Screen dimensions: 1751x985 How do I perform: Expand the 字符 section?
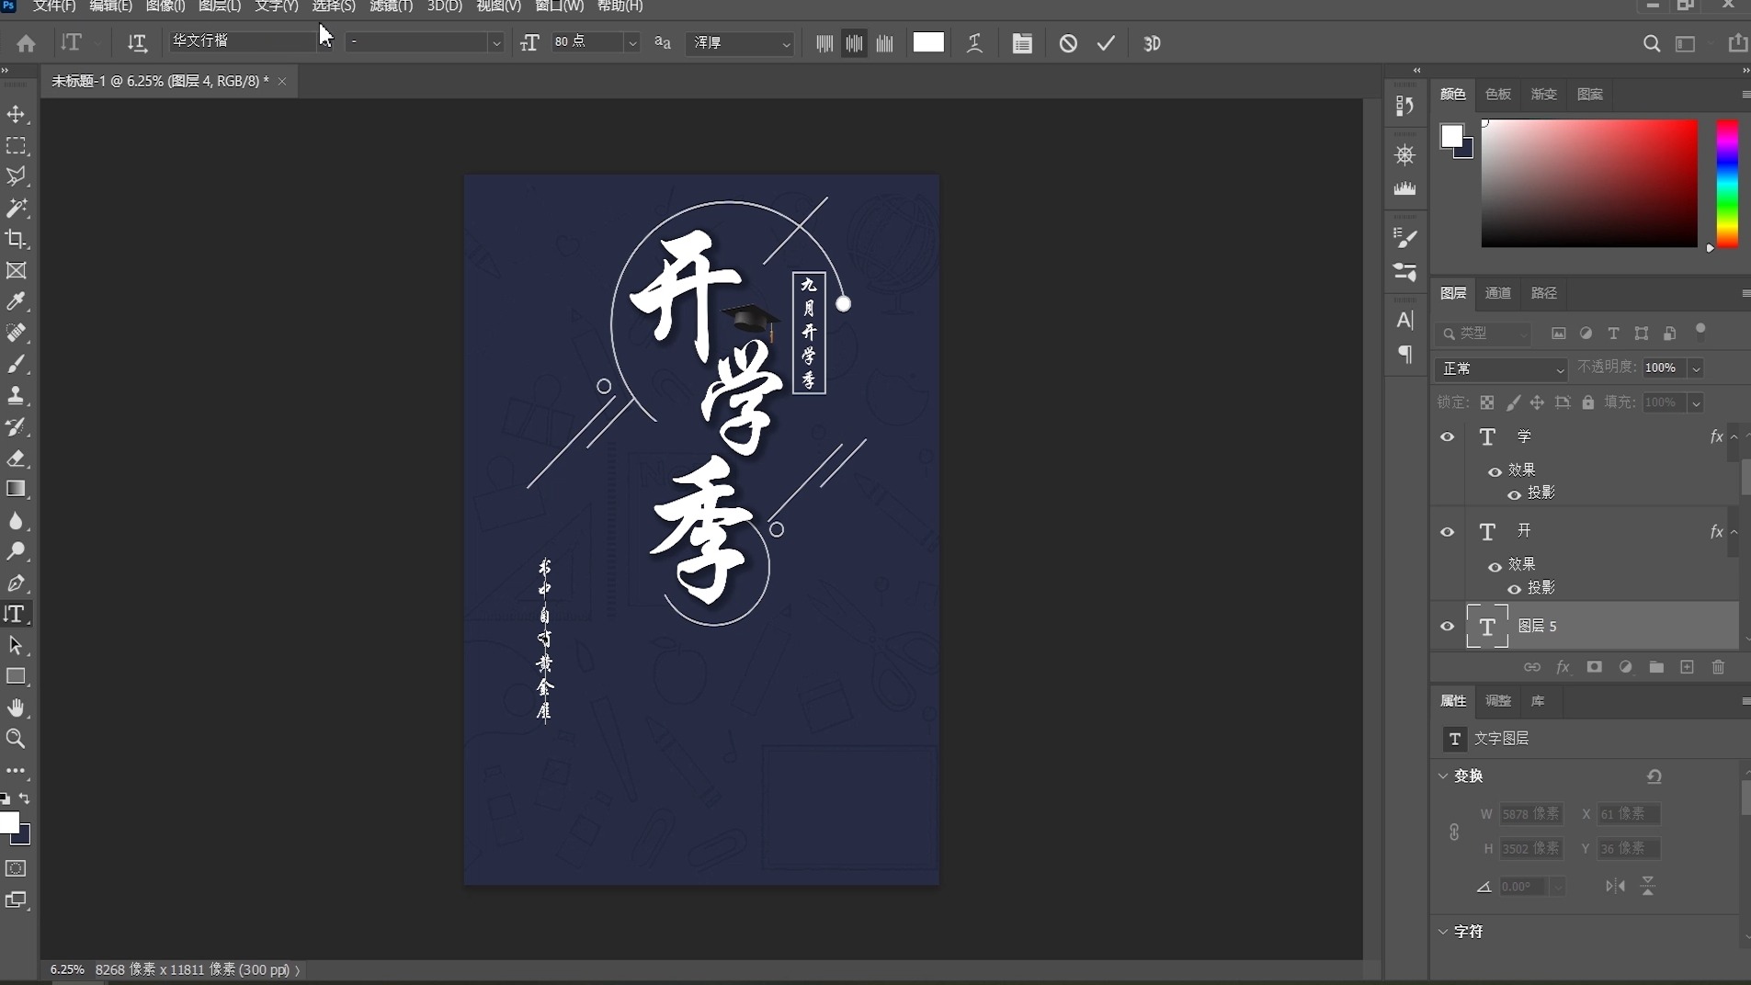pos(1443,932)
